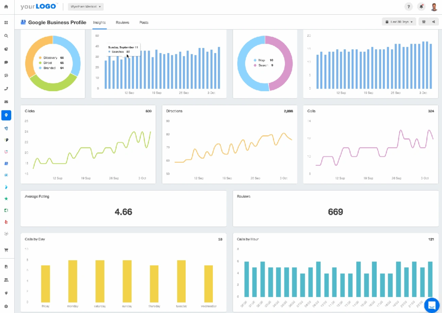Select the active location pin sidebar icon

pos(6,115)
